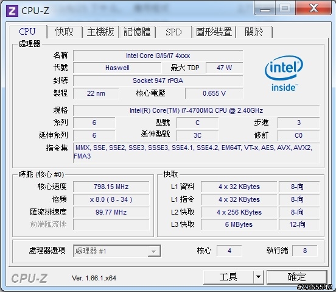Click the L3 12-向 associativity value
Image resolution: width=336 pixels, height=292 pixels.
[x=299, y=224]
